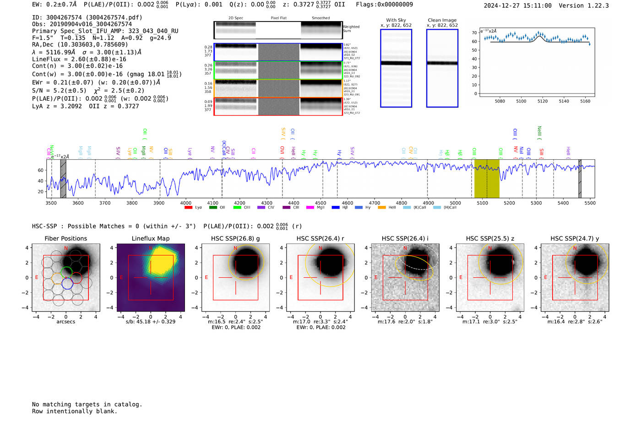641x436 pixels.
Task: Click the With Sky detector cutout
Action: click(x=396, y=68)
